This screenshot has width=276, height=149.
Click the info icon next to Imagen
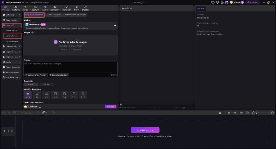32,33
